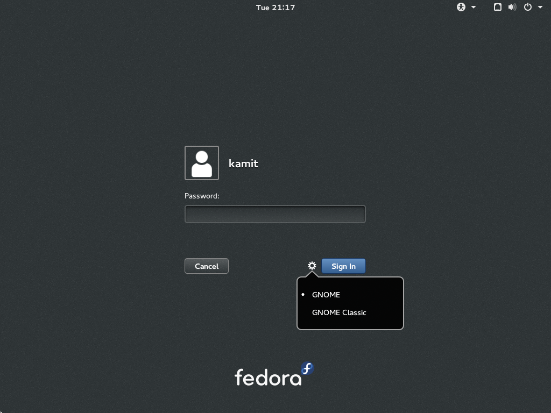Select the GNOME session option
Screen dimensions: 551x413
(x=326, y=295)
